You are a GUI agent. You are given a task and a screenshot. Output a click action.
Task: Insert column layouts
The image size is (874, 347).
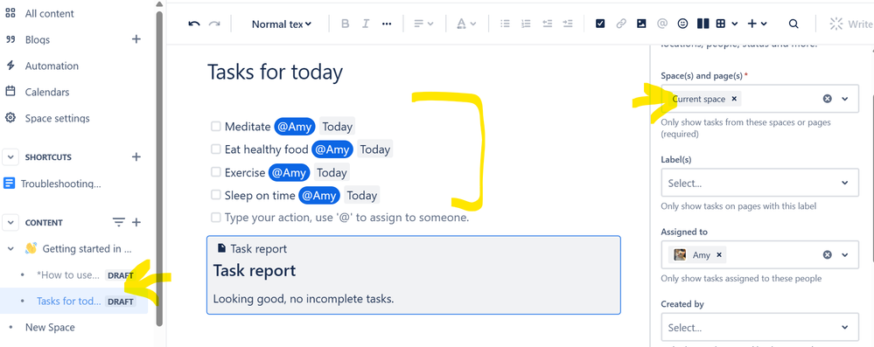pos(703,24)
